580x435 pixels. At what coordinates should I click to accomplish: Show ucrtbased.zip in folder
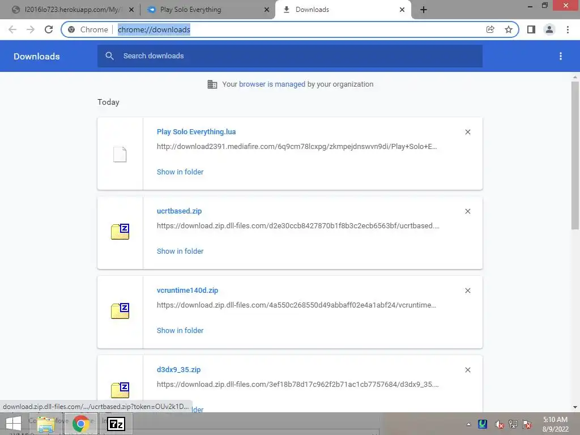pyautogui.click(x=180, y=251)
